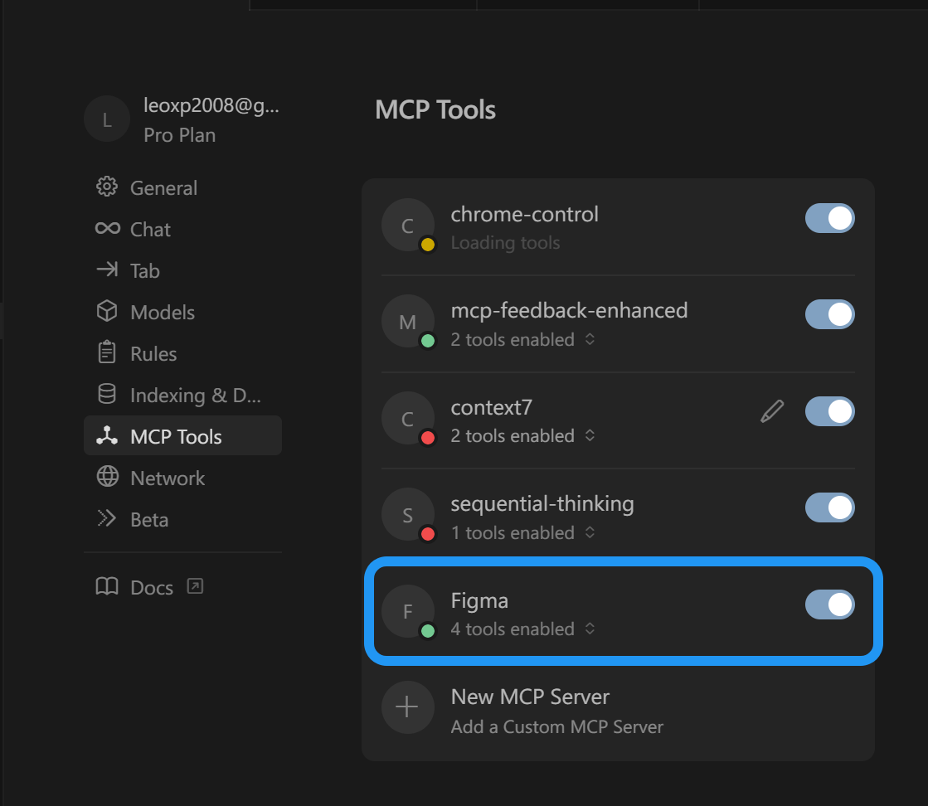Open the Chat settings section

[x=183, y=229]
